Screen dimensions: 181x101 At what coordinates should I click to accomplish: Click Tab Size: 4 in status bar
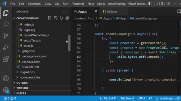(x=127, y=98)
